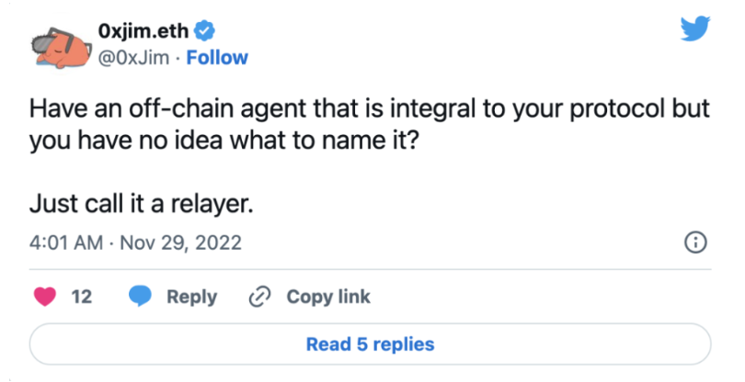Click the blue verified checkmark badge
Viewport: 745px width, 382px height.
205,31
